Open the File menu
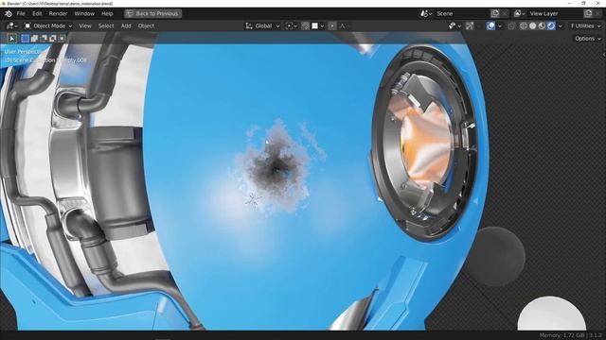 point(21,13)
